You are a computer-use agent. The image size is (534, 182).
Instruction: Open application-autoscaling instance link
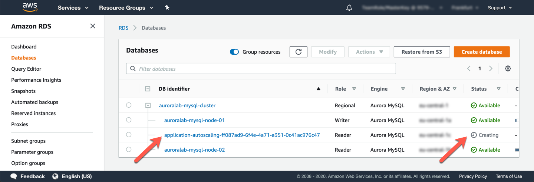click(x=242, y=135)
